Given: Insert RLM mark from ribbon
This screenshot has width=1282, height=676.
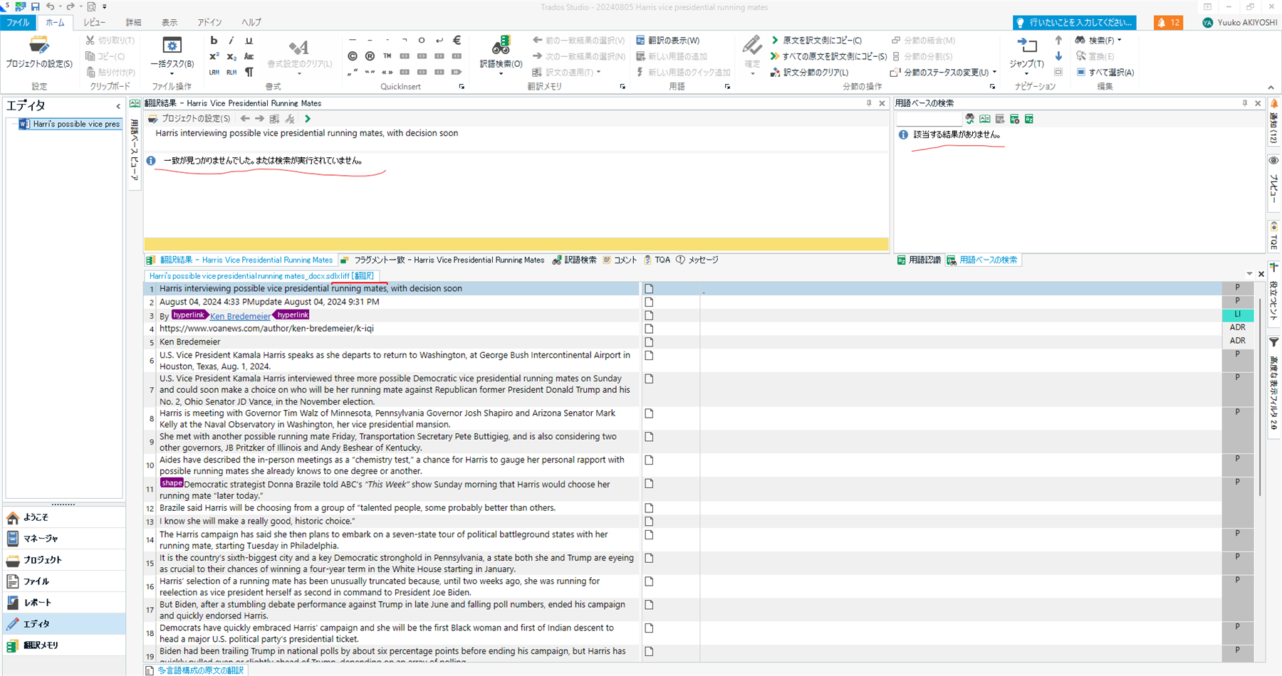Looking at the screenshot, I should pyautogui.click(x=231, y=72).
